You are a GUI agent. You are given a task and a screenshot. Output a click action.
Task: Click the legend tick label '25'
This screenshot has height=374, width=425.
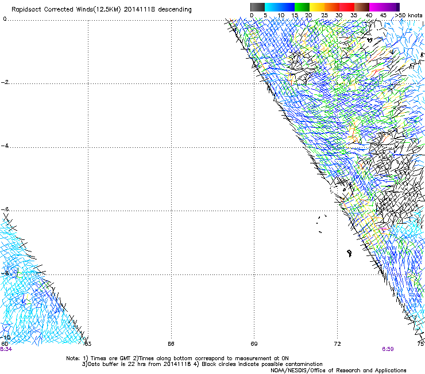[x=324, y=16]
